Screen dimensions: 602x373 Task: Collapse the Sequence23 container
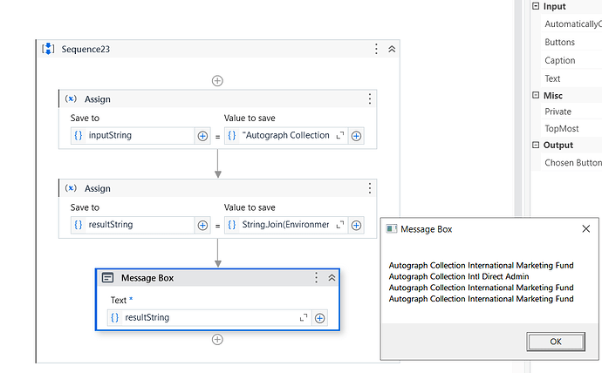(x=392, y=50)
